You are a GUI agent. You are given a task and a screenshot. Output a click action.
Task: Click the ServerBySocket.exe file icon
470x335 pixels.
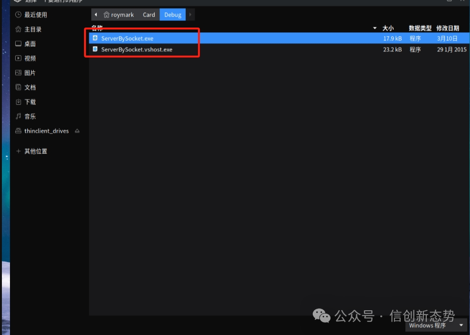click(95, 38)
